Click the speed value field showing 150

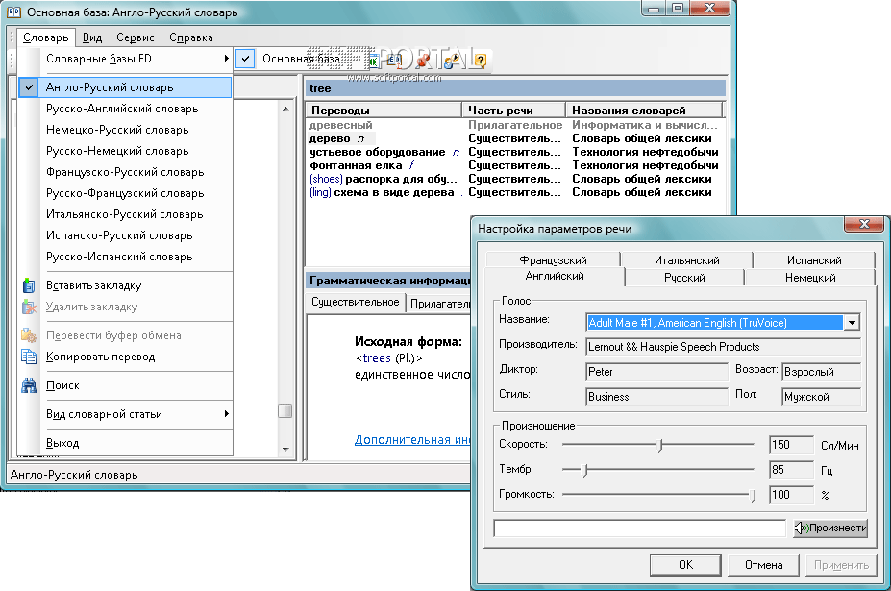(792, 445)
